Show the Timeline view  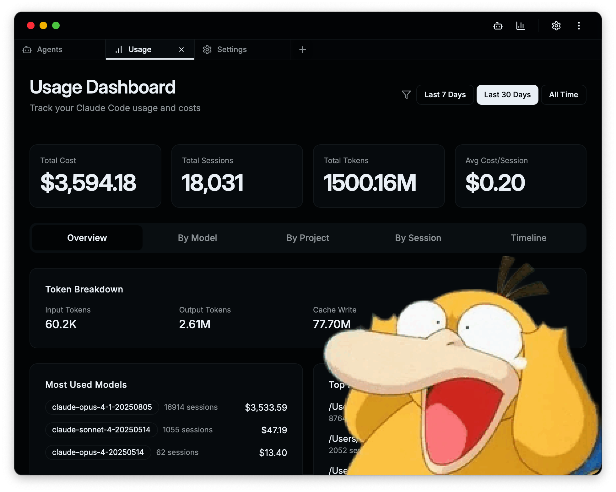[x=528, y=238]
